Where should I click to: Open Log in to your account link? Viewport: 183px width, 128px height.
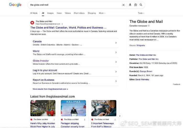click(x=45, y=70)
